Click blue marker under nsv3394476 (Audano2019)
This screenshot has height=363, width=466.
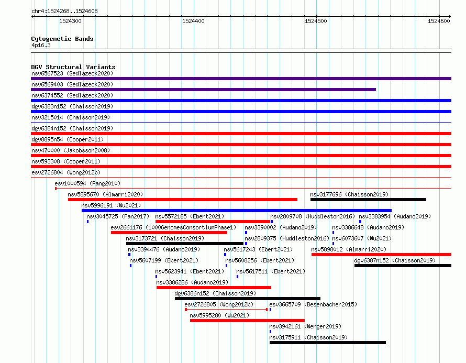pos(129,255)
